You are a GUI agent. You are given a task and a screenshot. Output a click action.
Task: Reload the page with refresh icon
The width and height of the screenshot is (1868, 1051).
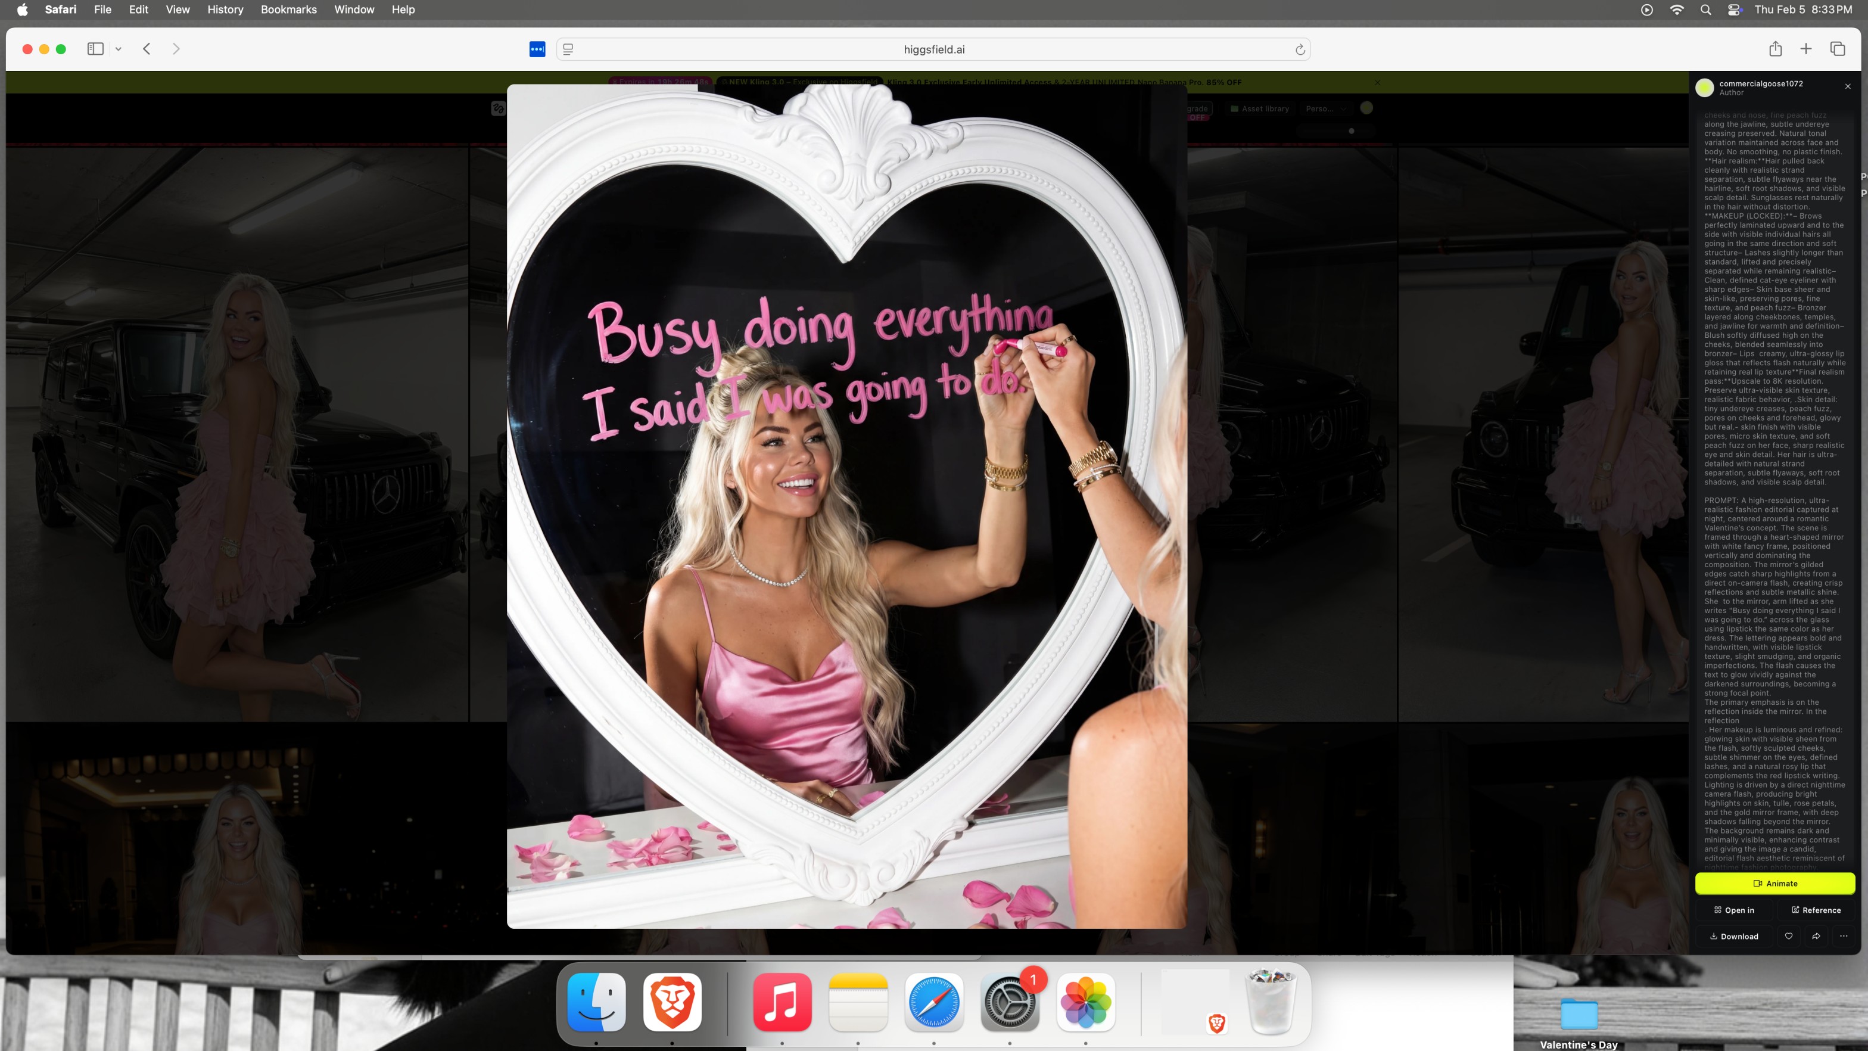point(1300,49)
